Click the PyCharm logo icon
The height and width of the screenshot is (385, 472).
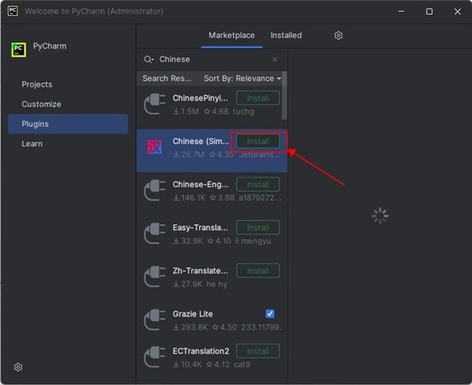pyautogui.click(x=19, y=49)
